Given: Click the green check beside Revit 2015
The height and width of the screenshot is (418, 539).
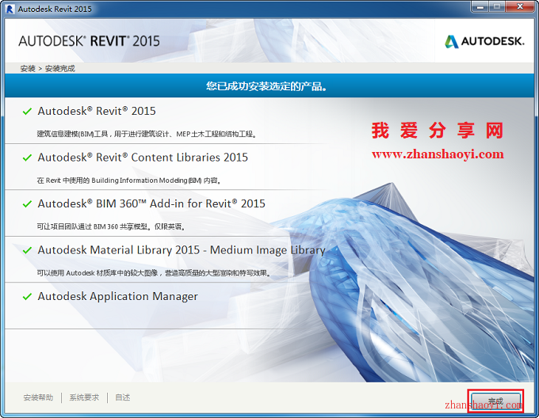Looking at the screenshot, I should [27, 112].
